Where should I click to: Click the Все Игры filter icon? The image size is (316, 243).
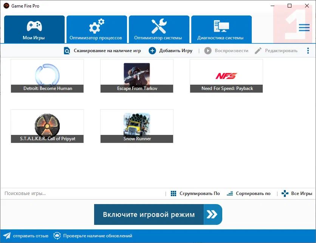(285, 193)
